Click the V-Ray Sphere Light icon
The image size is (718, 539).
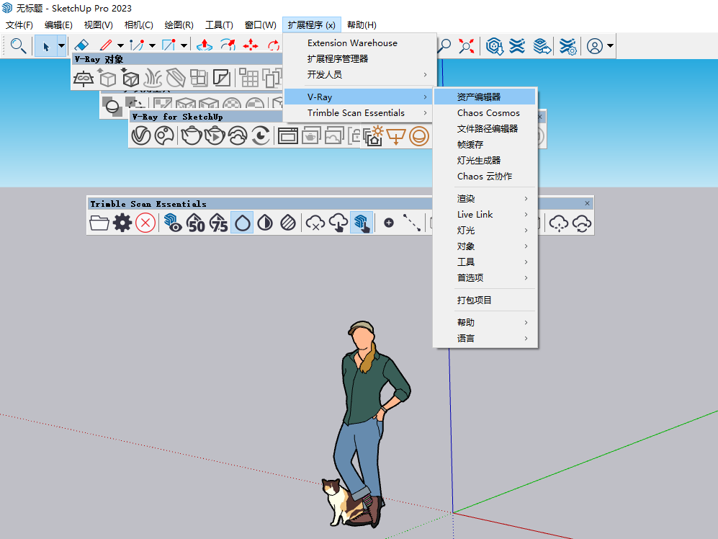point(418,135)
